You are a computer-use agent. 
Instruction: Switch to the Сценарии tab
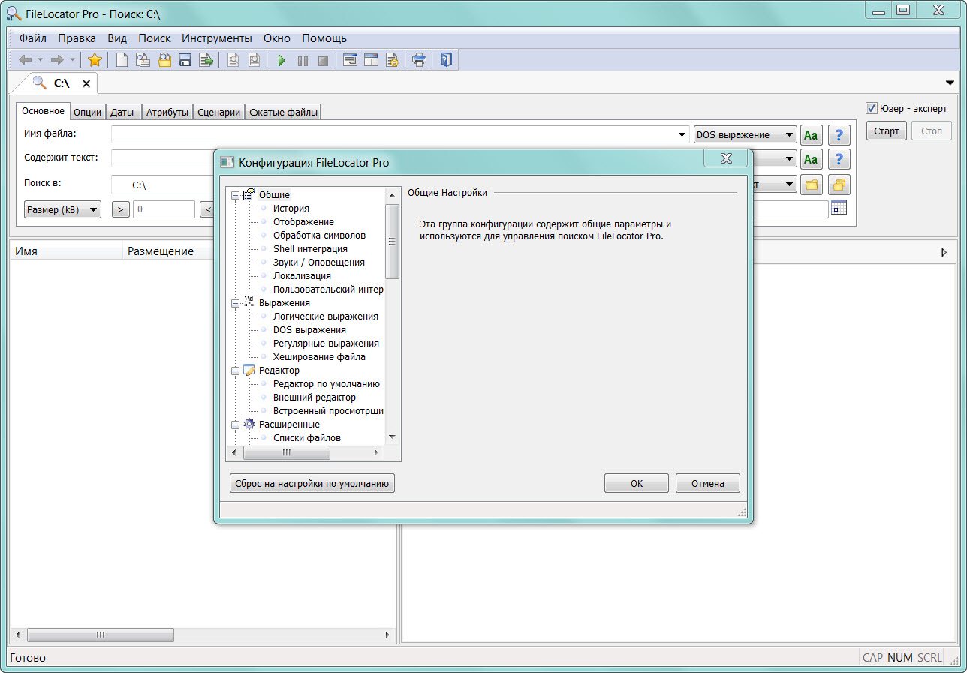click(219, 112)
